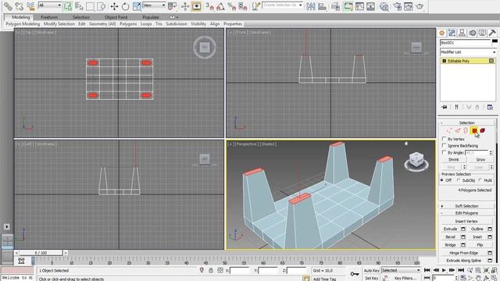
Task: Click the Box001 object name field
Action: click(466, 42)
